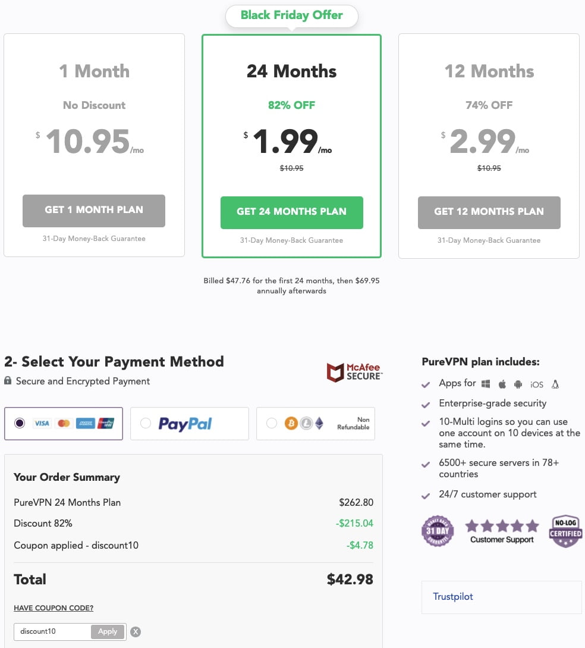The image size is (585, 648).
Task: Expand the Have Coupon Code link
Action: click(54, 608)
